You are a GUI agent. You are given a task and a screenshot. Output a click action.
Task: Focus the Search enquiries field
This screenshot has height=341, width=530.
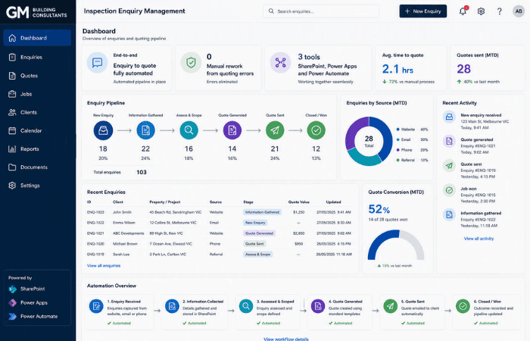tap(321, 11)
